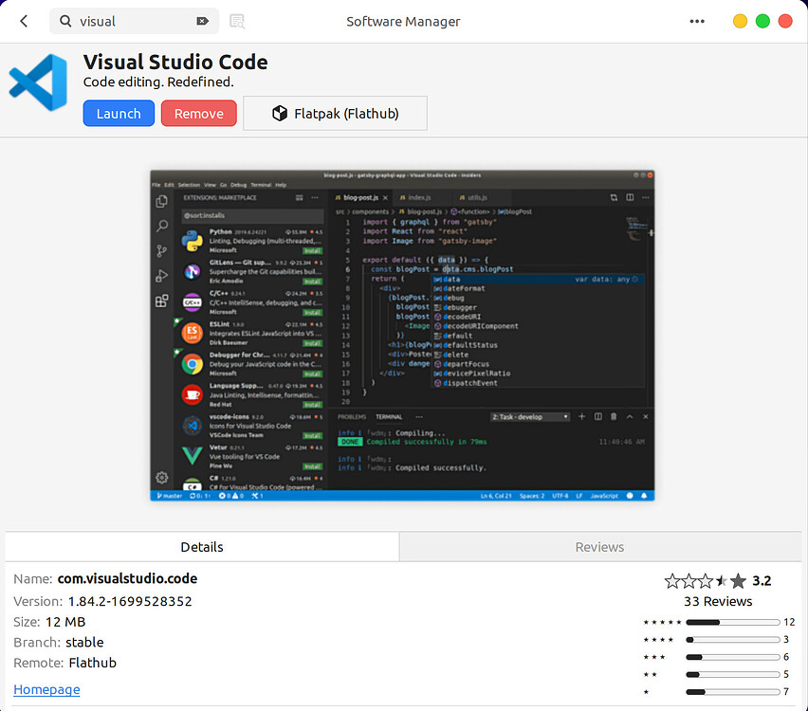Click the yellow minimize window button
Image resolution: width=808 pixels, height=711 pixels.
(740, 21)
